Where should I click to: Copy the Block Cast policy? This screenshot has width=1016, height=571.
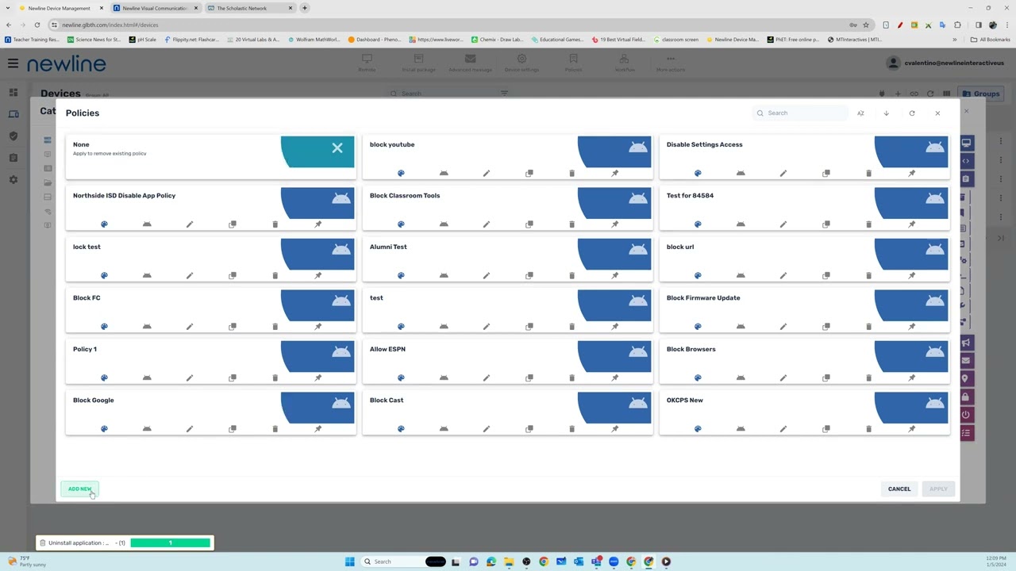click(x=529, y=429)
